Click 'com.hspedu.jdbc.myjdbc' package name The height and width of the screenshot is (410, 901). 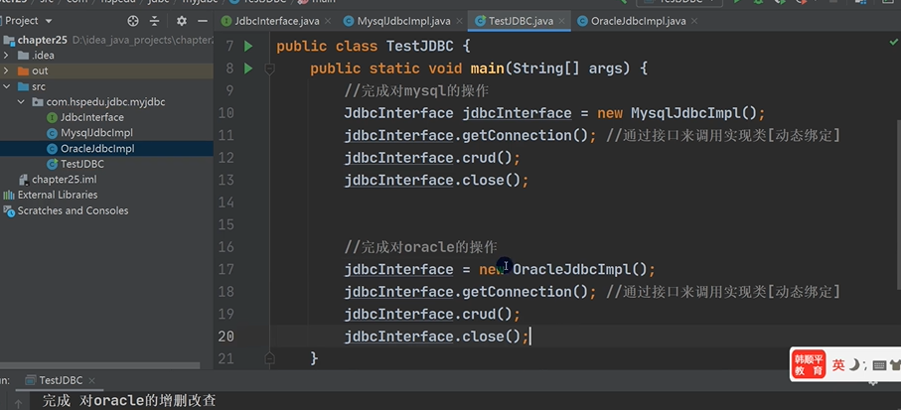(x=105, y=102)
